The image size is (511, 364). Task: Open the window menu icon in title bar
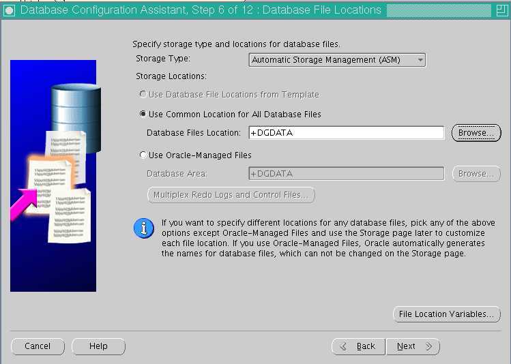click(x=10, y=10)
